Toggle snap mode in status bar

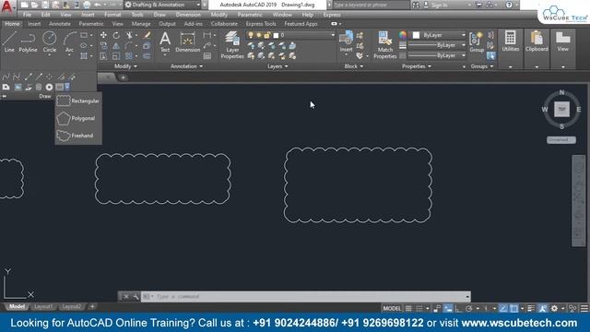click(419, 308)
